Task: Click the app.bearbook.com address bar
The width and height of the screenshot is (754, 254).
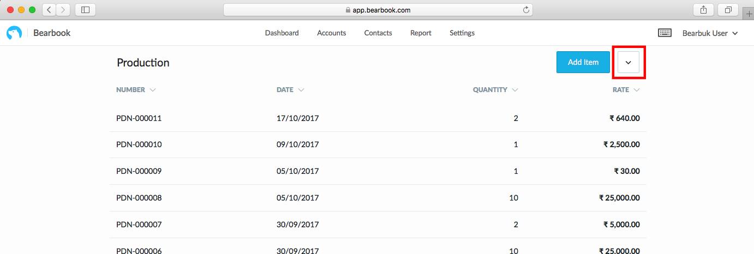Action: [378, 10]
